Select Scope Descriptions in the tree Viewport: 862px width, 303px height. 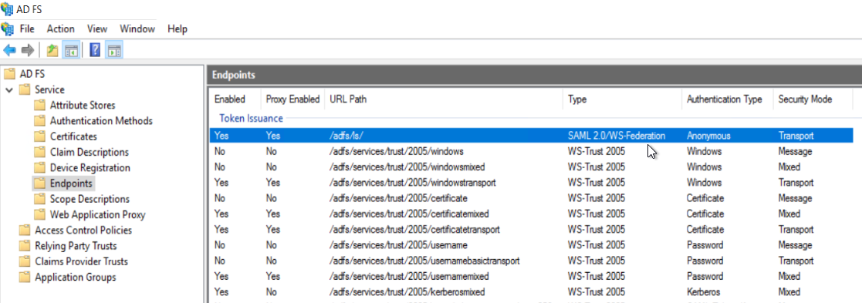(90, 199)
